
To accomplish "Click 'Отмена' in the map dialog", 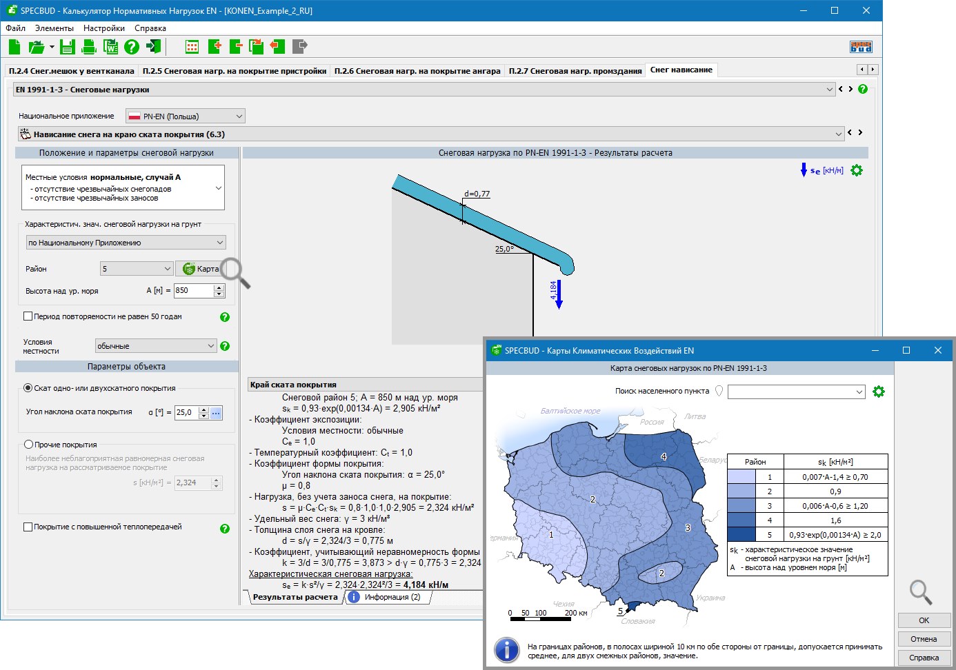I will 924,639.
